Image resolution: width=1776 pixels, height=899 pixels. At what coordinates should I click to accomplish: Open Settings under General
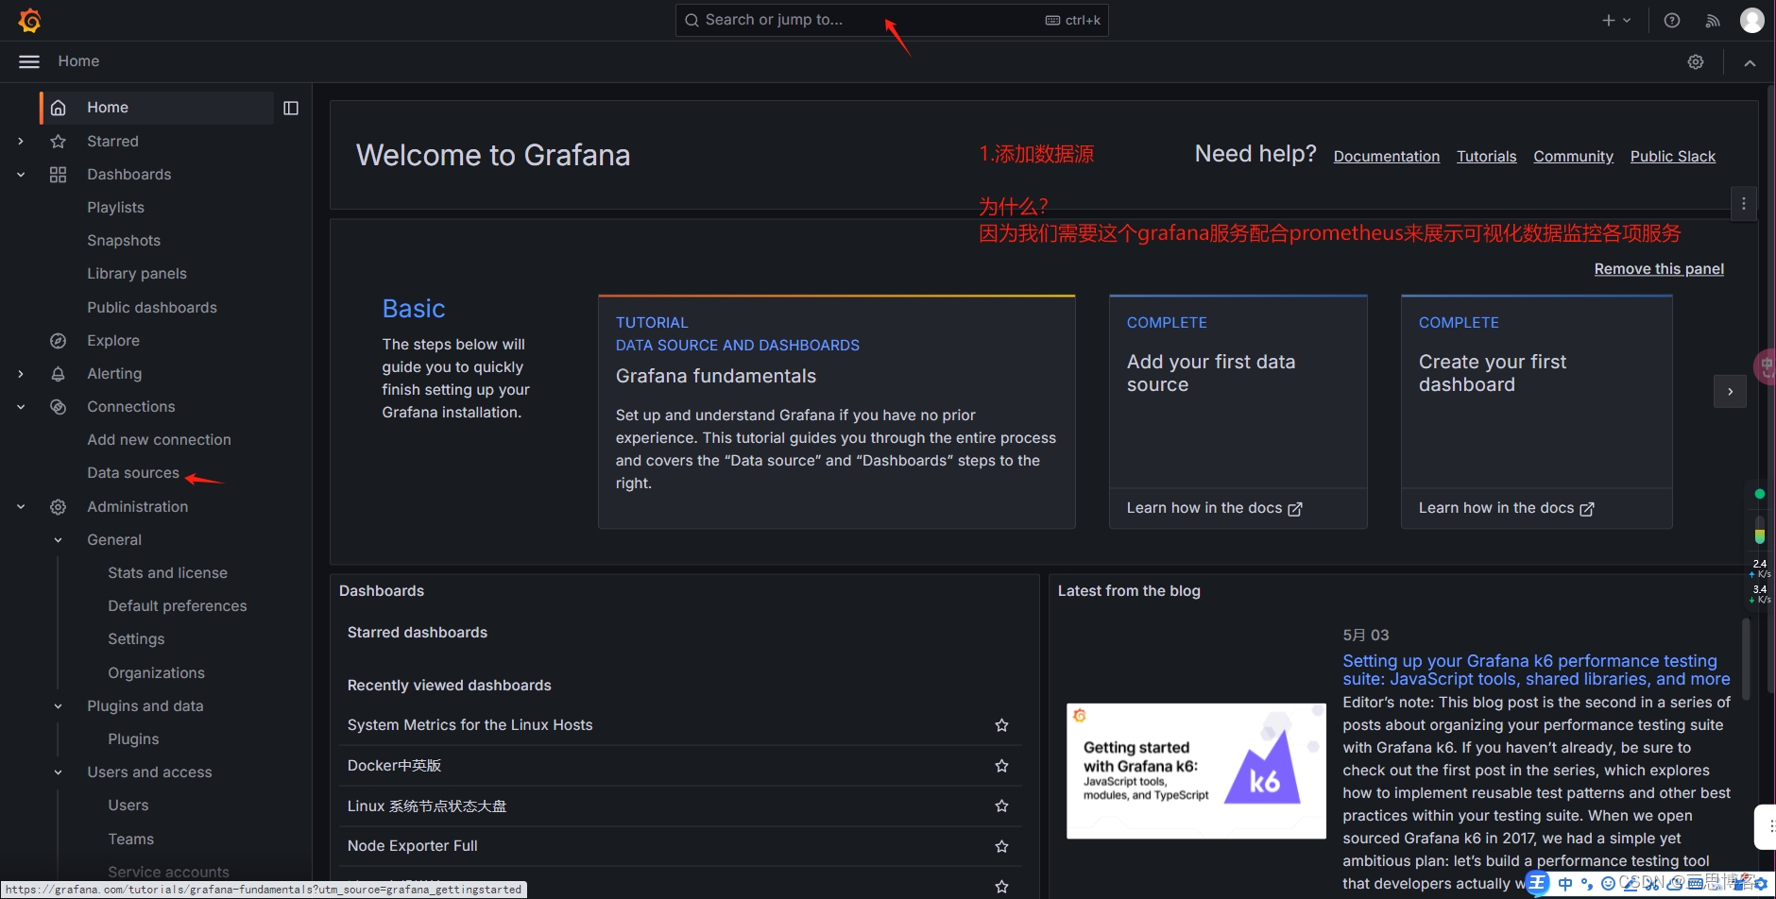(136, 639)
